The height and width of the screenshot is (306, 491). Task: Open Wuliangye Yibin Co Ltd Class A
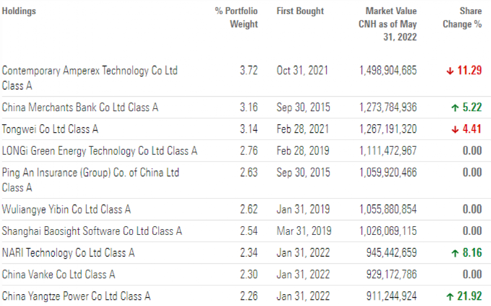tap(66, 209)
